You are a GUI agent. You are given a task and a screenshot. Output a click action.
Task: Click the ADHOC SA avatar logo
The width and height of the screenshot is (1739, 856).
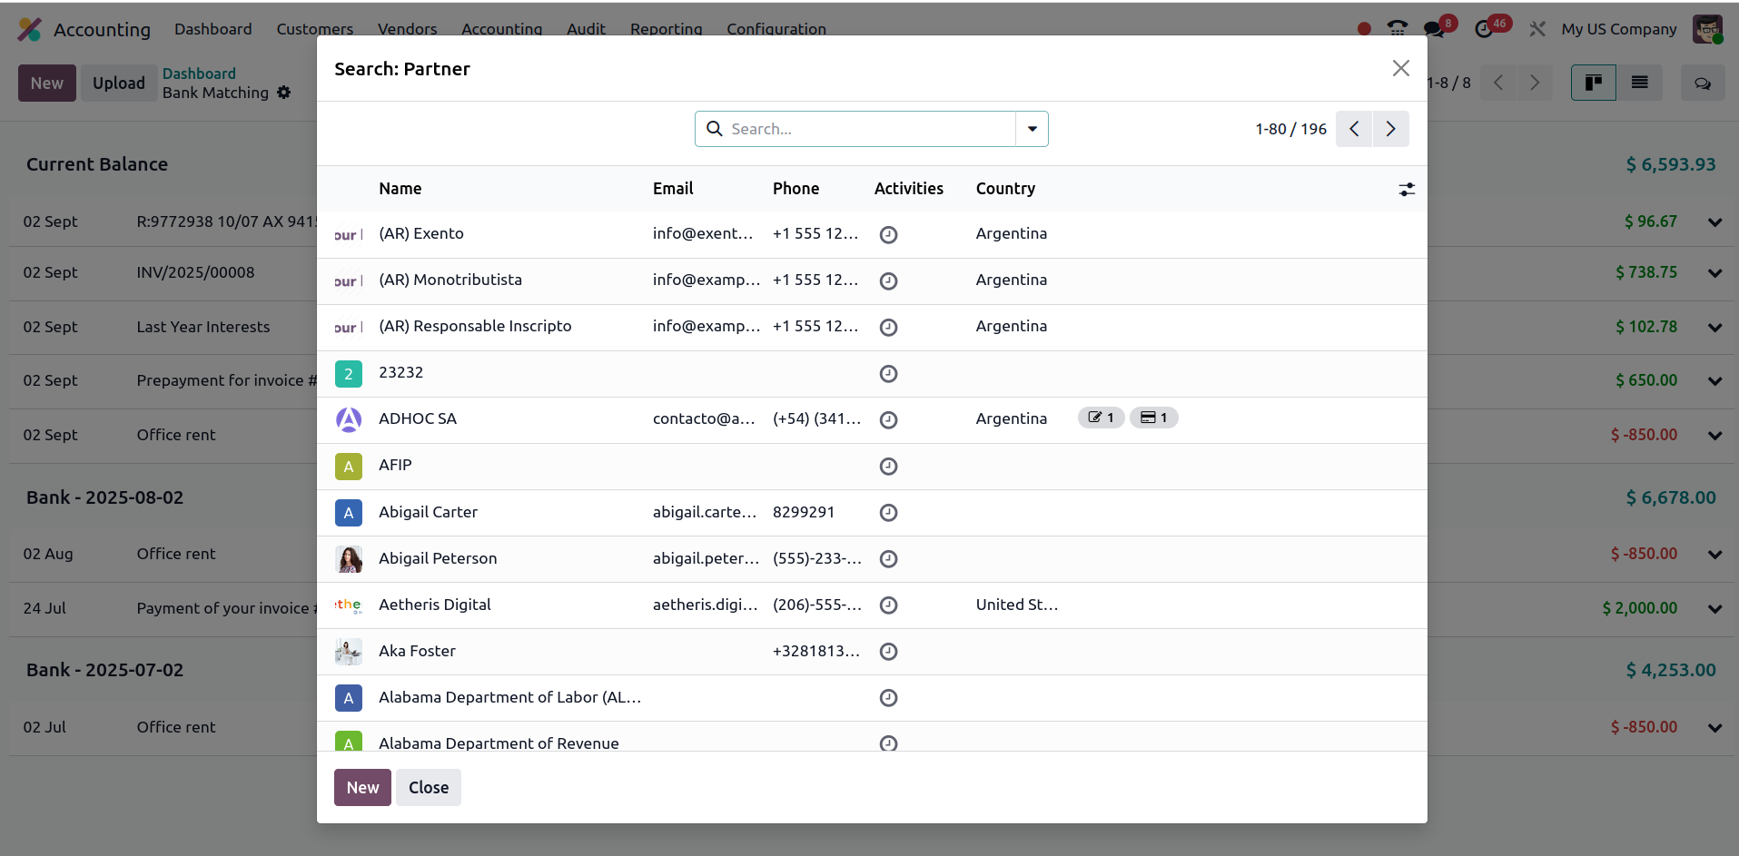pos(349,419)
